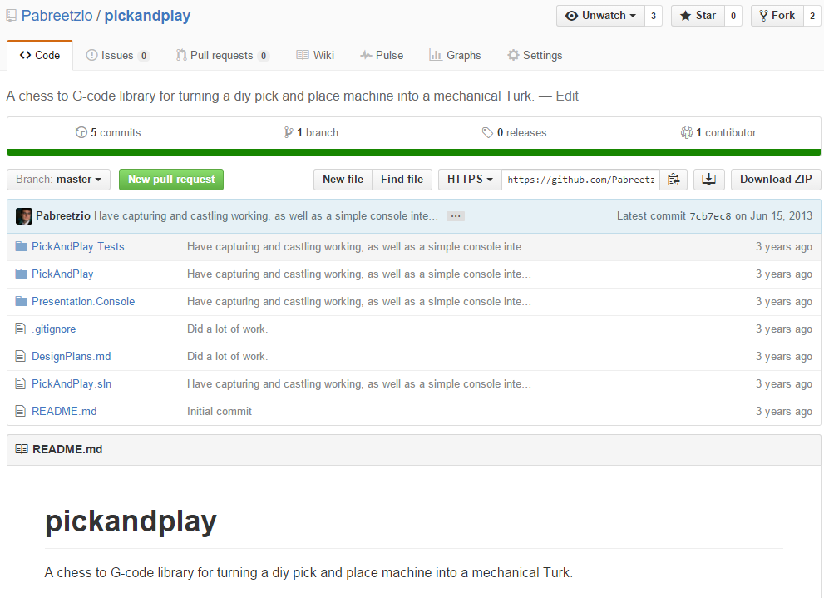The height and width of the screenshot is (598, 824).
Task: Click the .gitignore file icon
Action: pyautogui.click(x=21, y=329)
